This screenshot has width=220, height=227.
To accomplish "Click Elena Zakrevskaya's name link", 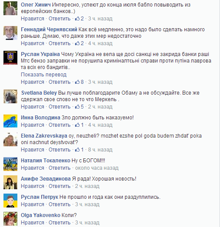I will 44,136.
